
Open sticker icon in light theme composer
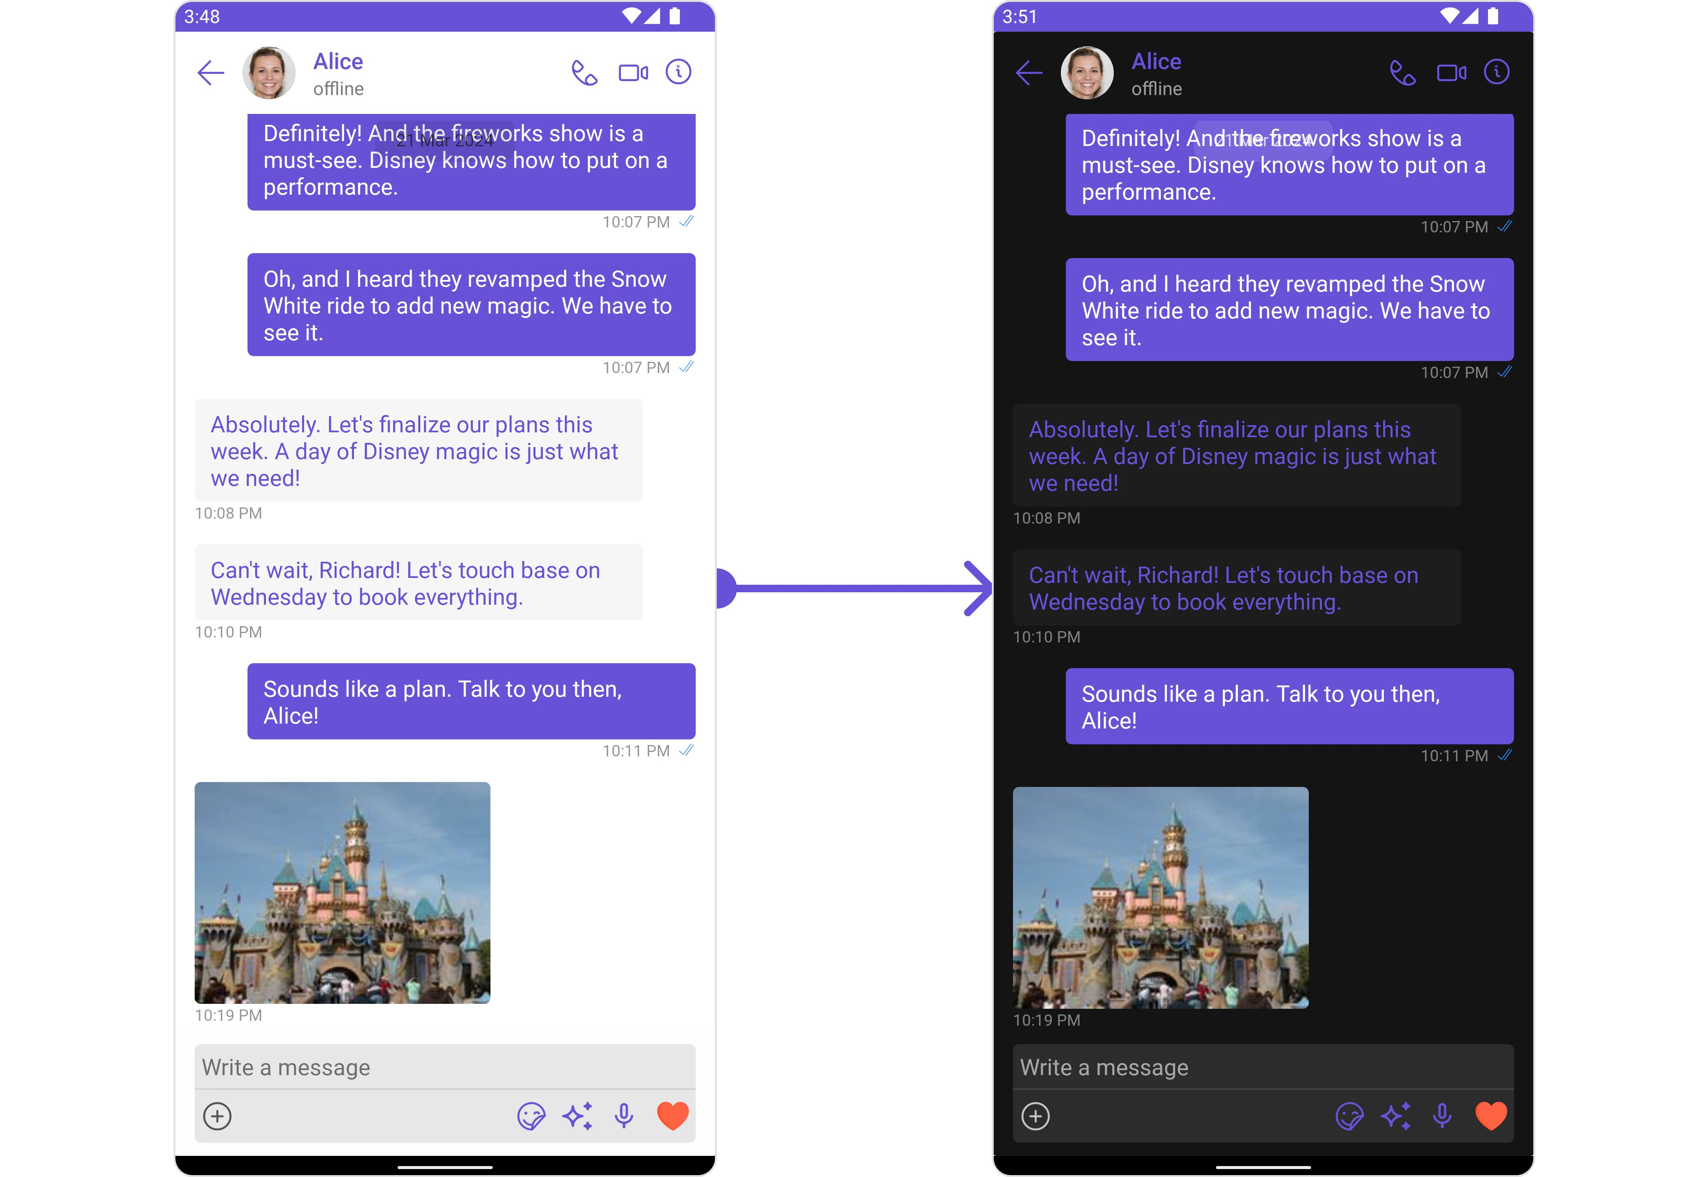coord(531,1116)
